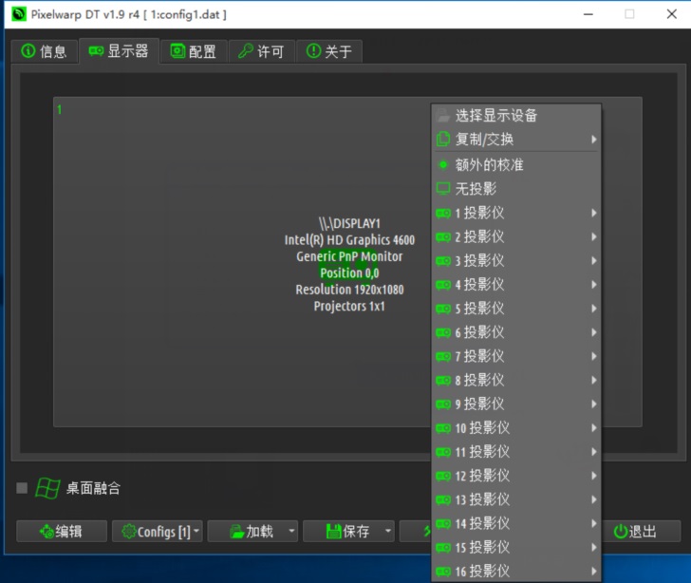Click projector icon for 12 投影仪
This screenshot has height=583, width=691.
(x=443, y=476)
